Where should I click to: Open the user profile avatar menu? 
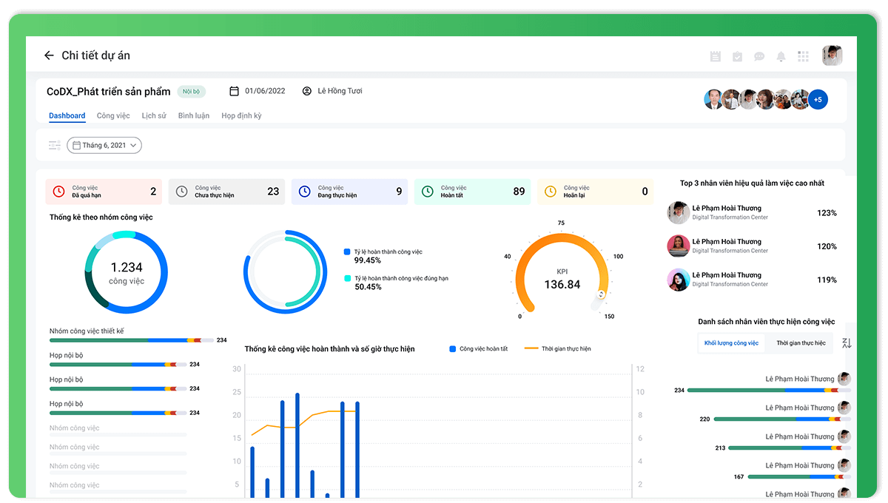pyautogui.click(x=832, y=55)
